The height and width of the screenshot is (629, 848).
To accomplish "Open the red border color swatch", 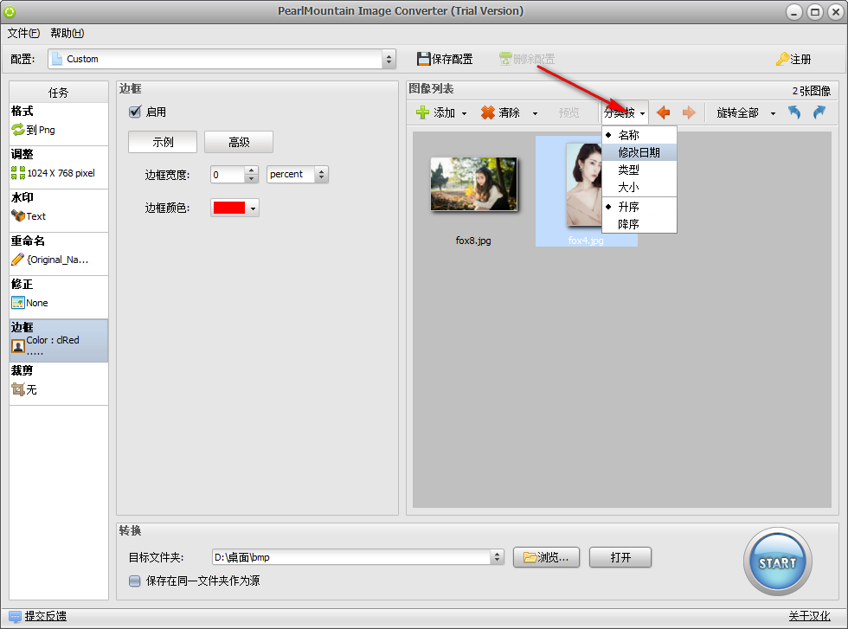I will tap(234, 208).
